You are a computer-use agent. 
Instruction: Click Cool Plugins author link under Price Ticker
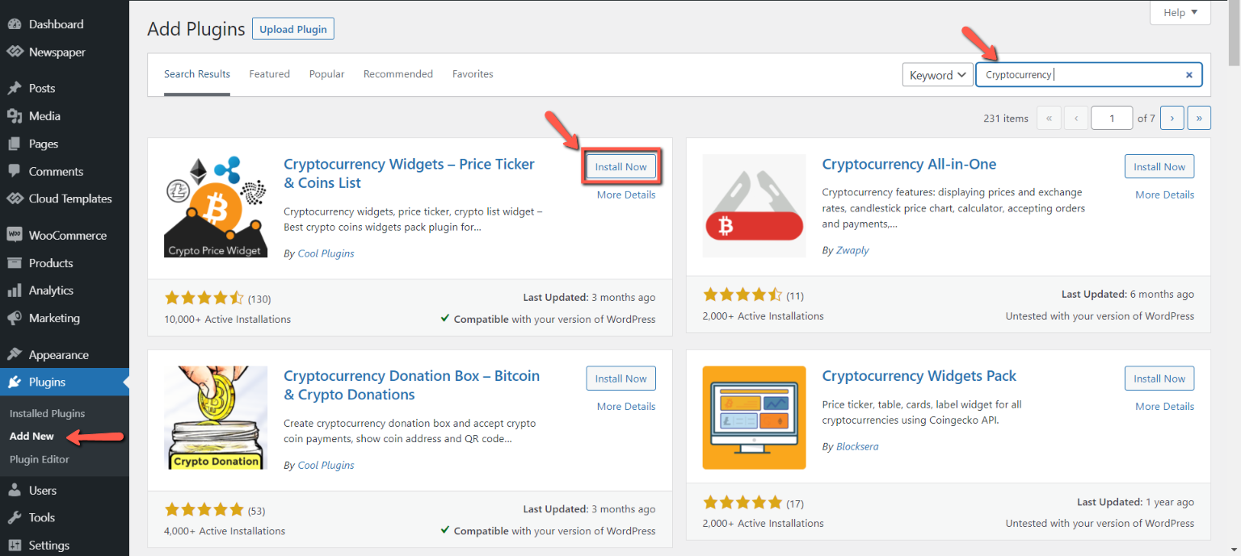point(326,253)
